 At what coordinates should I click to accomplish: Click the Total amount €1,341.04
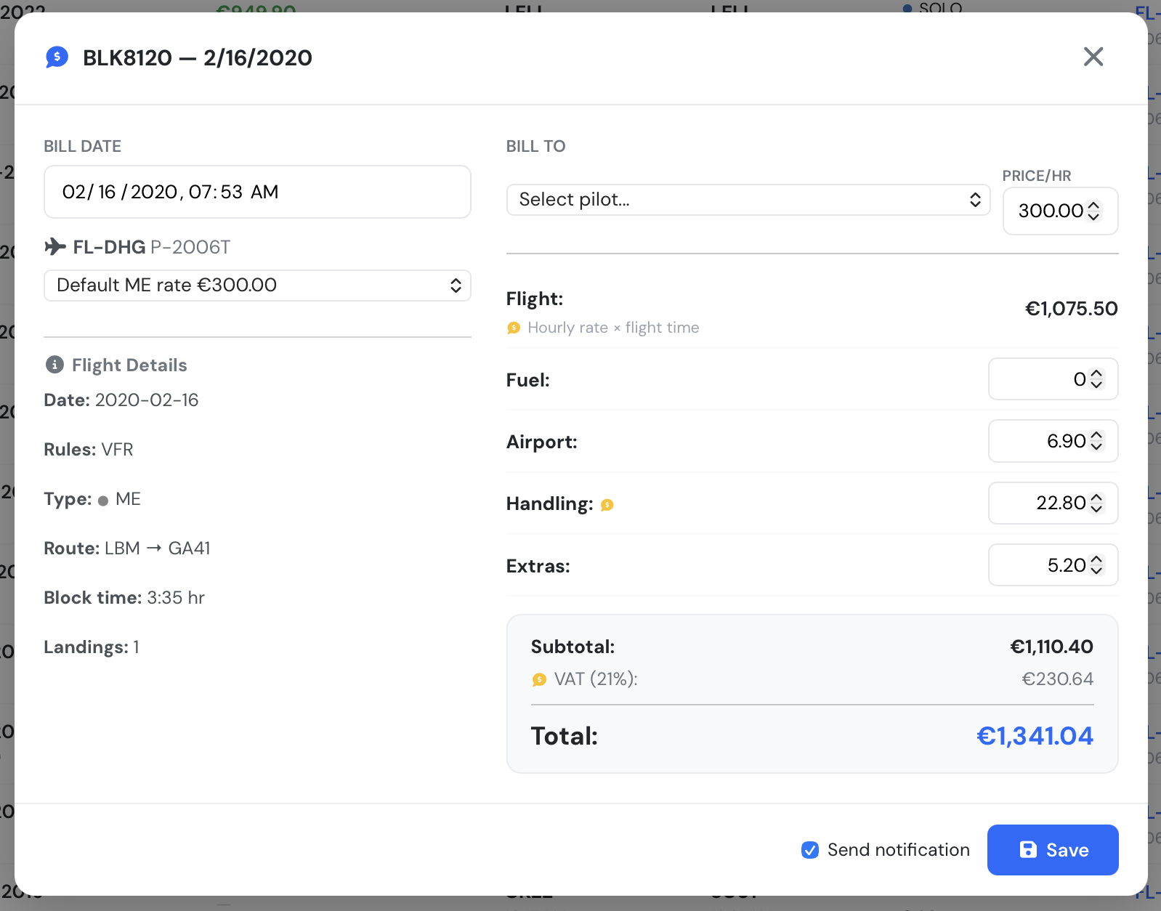(x=1035, y=737)
